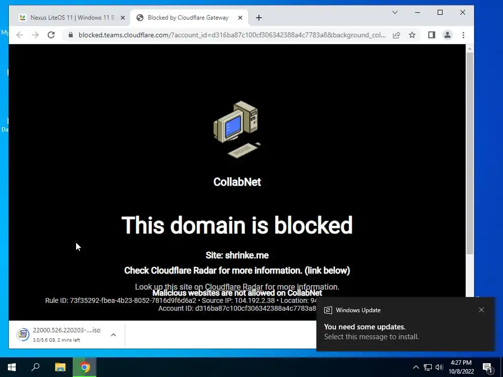This screenshot has height=377, width=503.
Task: Bookmark this page with star icon
Action: point(412,35)
